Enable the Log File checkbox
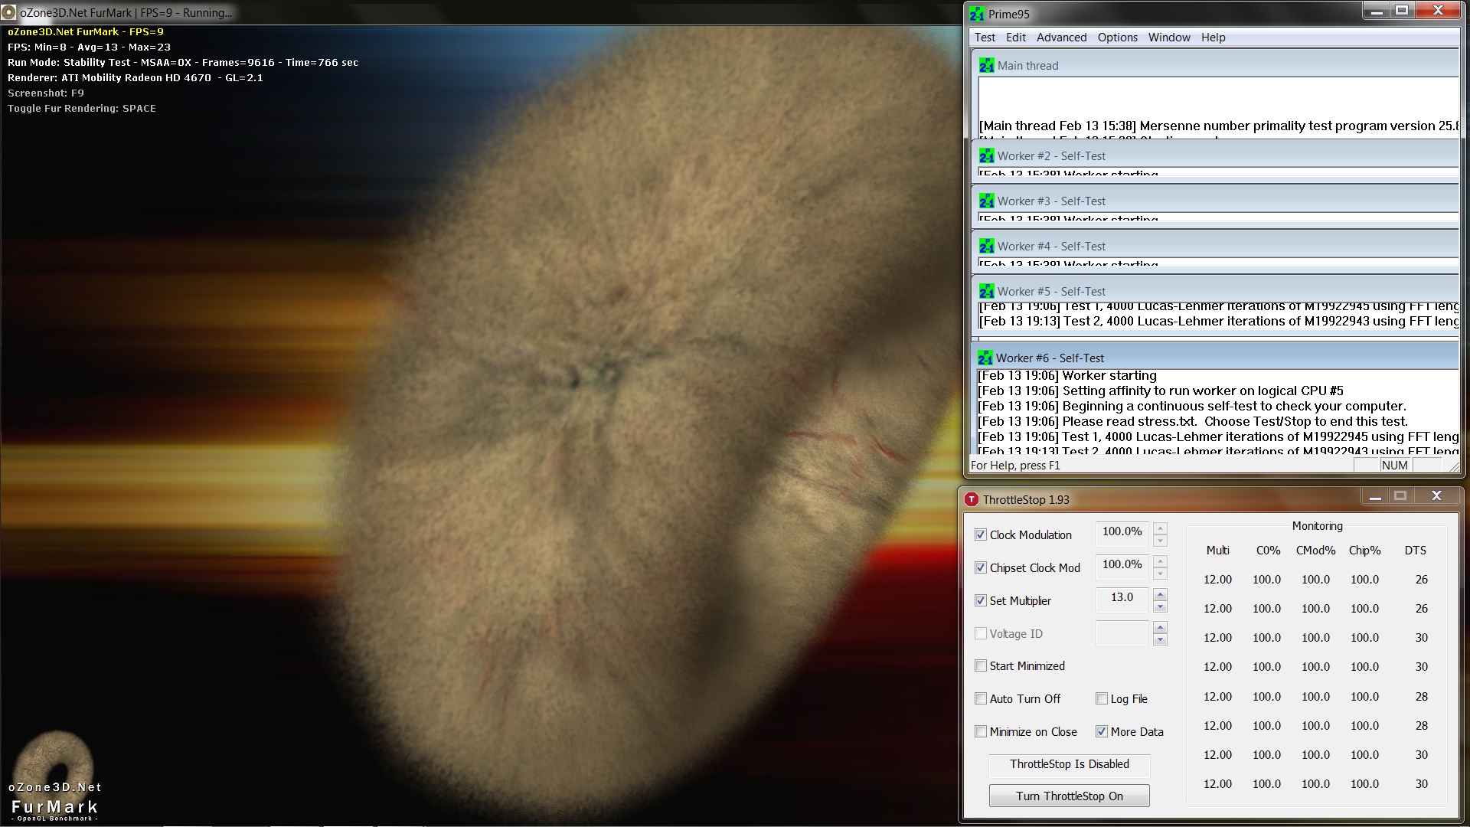The height and width of the screenshot is (827, 1470). (1101, 698)
